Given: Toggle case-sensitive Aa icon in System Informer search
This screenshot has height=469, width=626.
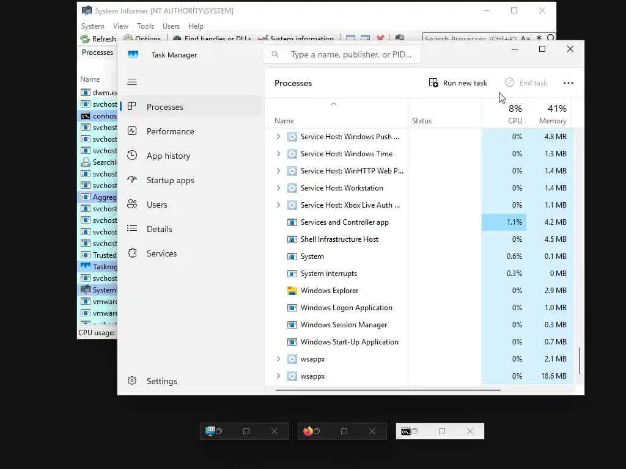Looking at the screenshot, I should (525, 38).
